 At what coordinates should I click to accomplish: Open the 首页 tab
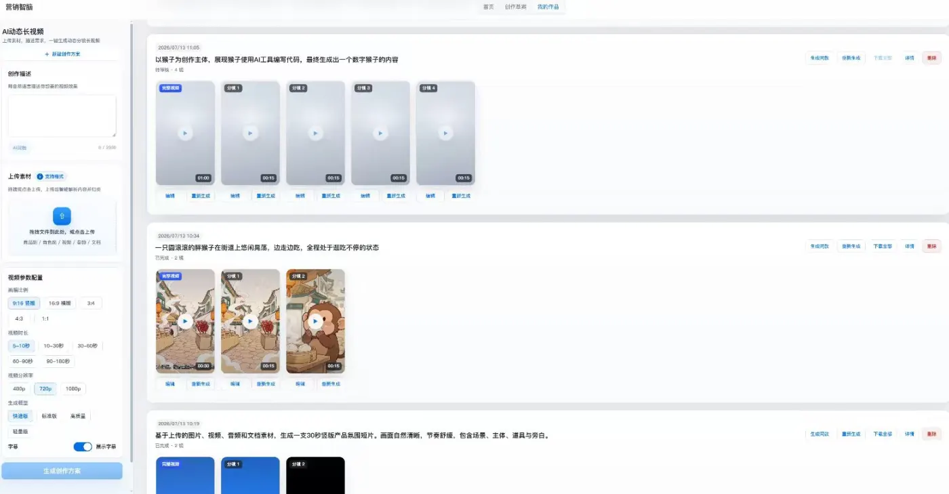click(488, 7)
